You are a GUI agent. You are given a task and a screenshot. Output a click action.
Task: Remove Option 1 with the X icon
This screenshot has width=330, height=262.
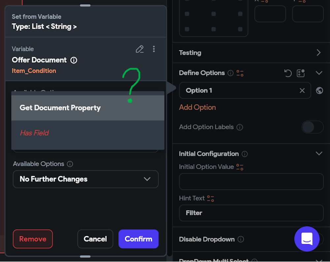point(302,90)
